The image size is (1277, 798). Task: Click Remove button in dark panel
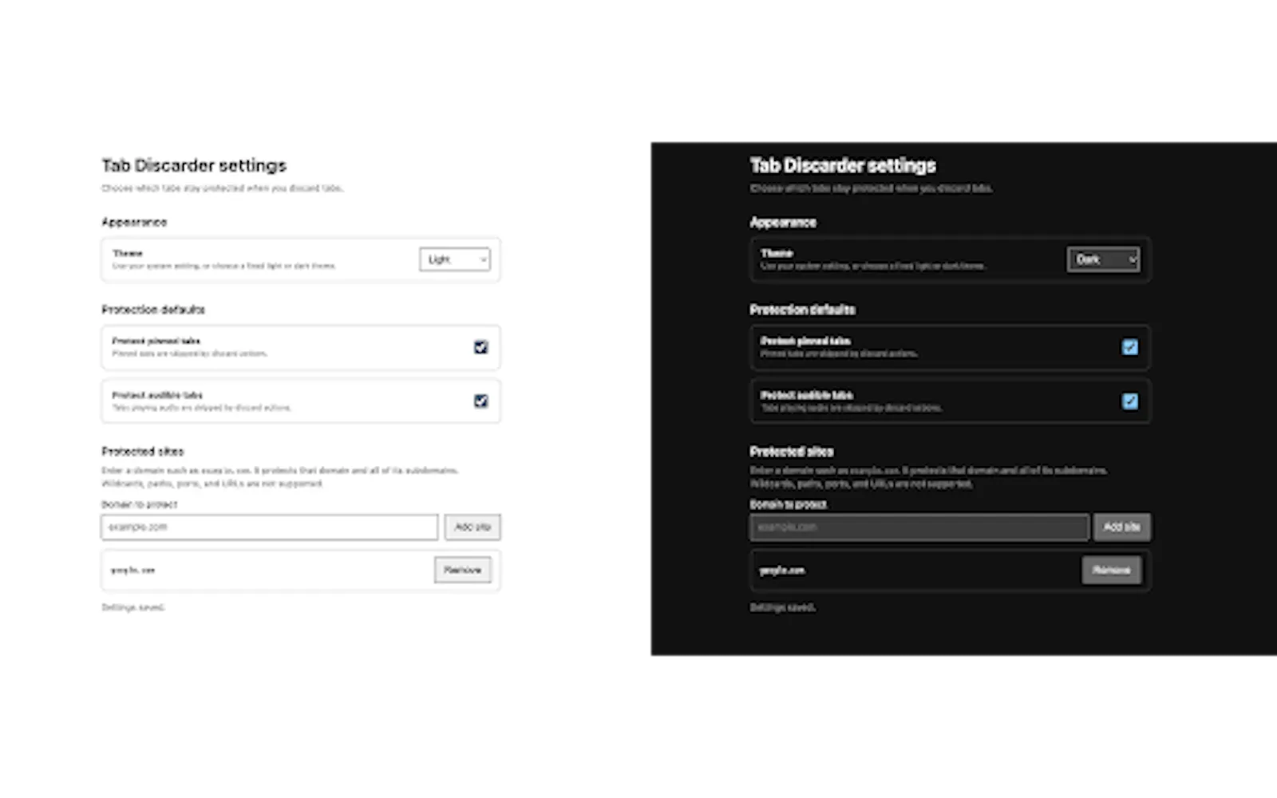[x=1112, y=570]
